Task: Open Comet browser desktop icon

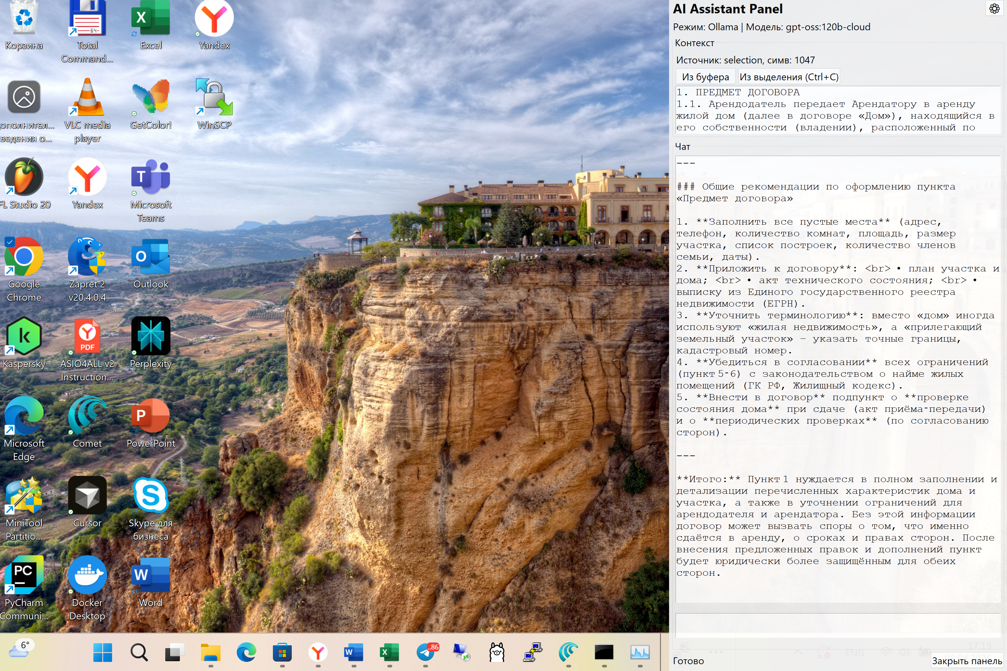Action: pyautogui.click(x=87, y=416)
